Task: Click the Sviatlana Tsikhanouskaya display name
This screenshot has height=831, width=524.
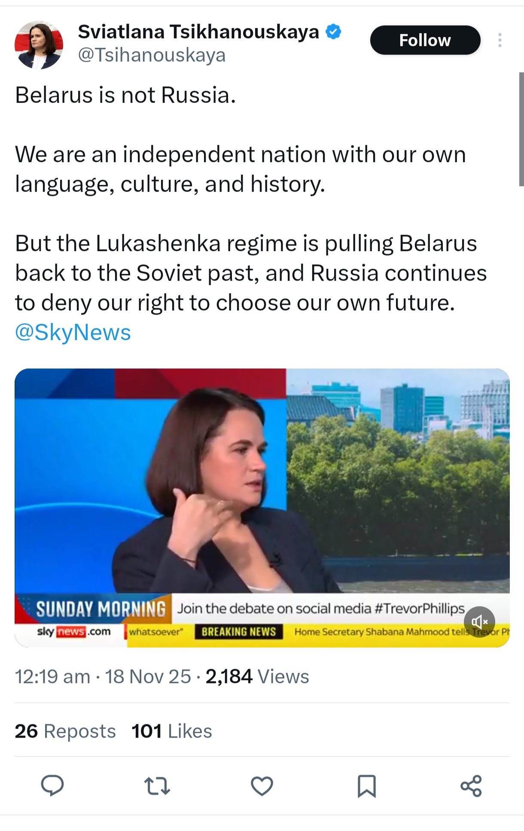Action: tap(198, 32)
